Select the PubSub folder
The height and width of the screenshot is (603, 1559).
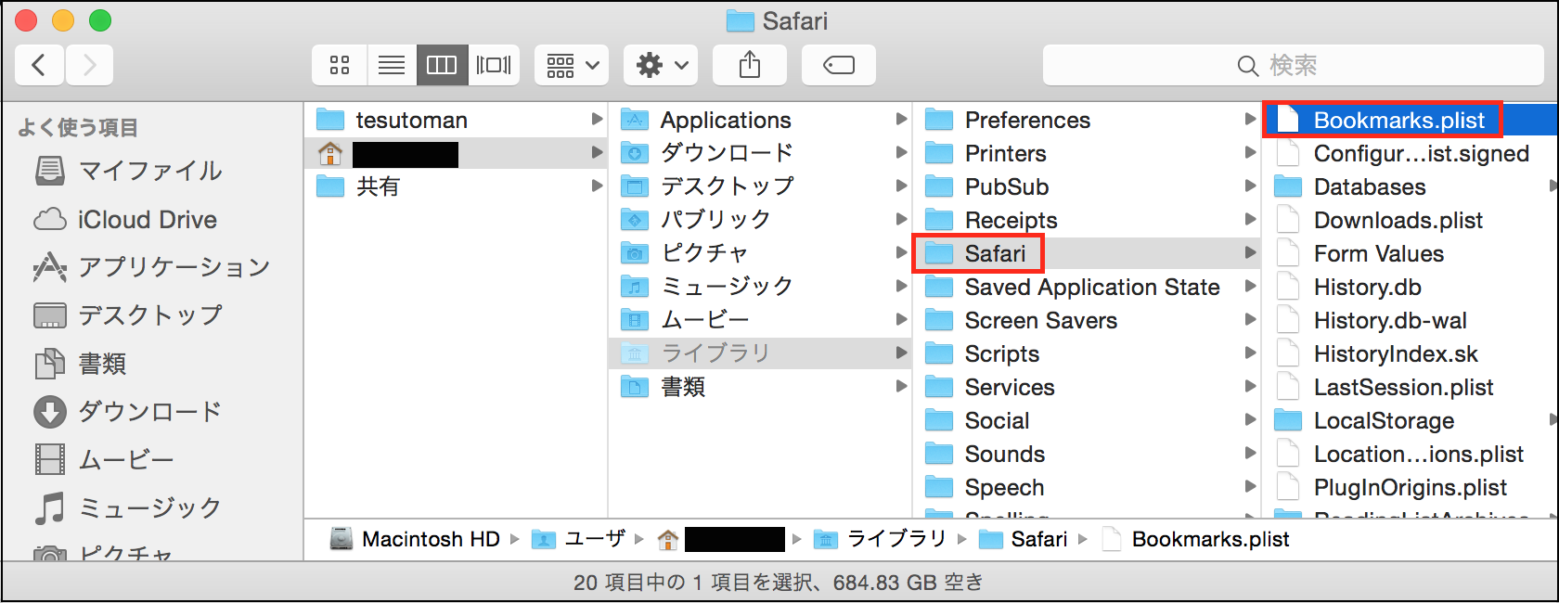pos(1088,186)
